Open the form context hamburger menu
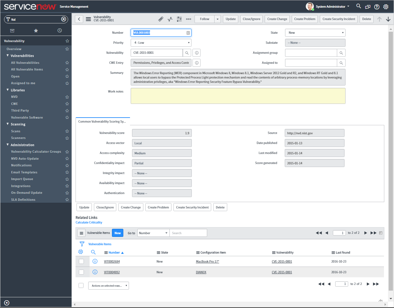 click(88, 19)
